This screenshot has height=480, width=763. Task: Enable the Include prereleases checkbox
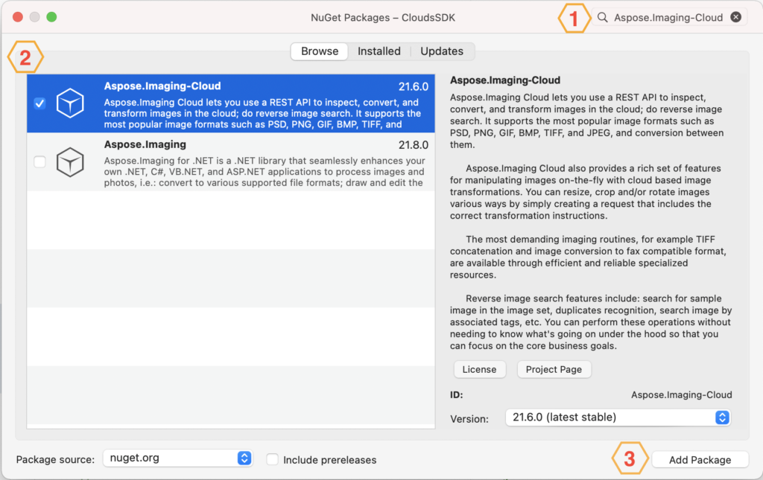(x=273, y=459)
